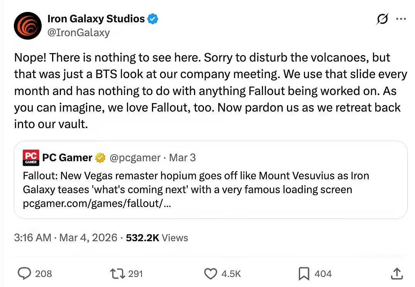The width and height of the screenshot is (415, 287).
Task: Click the PC Gamer logo avatar
Action: tap(31, 158)
